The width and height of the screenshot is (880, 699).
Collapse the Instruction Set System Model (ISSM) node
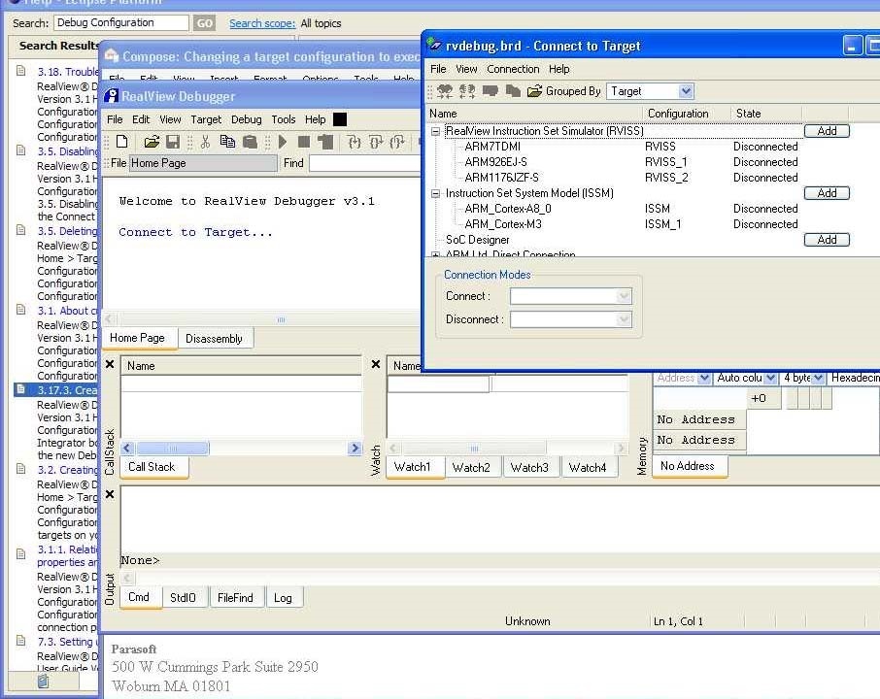(435, 193)
